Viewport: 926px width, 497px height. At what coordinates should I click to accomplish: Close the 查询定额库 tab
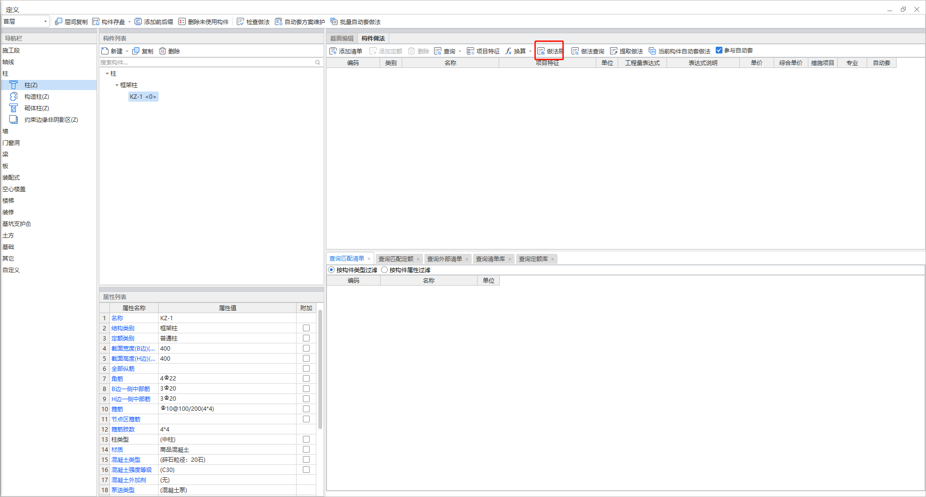pos(553,259)
